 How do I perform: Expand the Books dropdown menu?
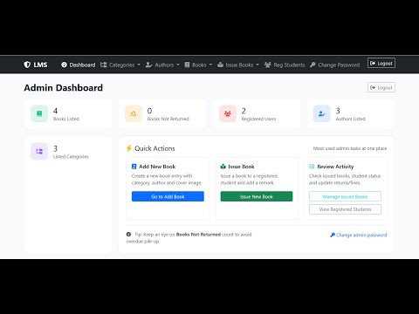click(x=198, y=65)
